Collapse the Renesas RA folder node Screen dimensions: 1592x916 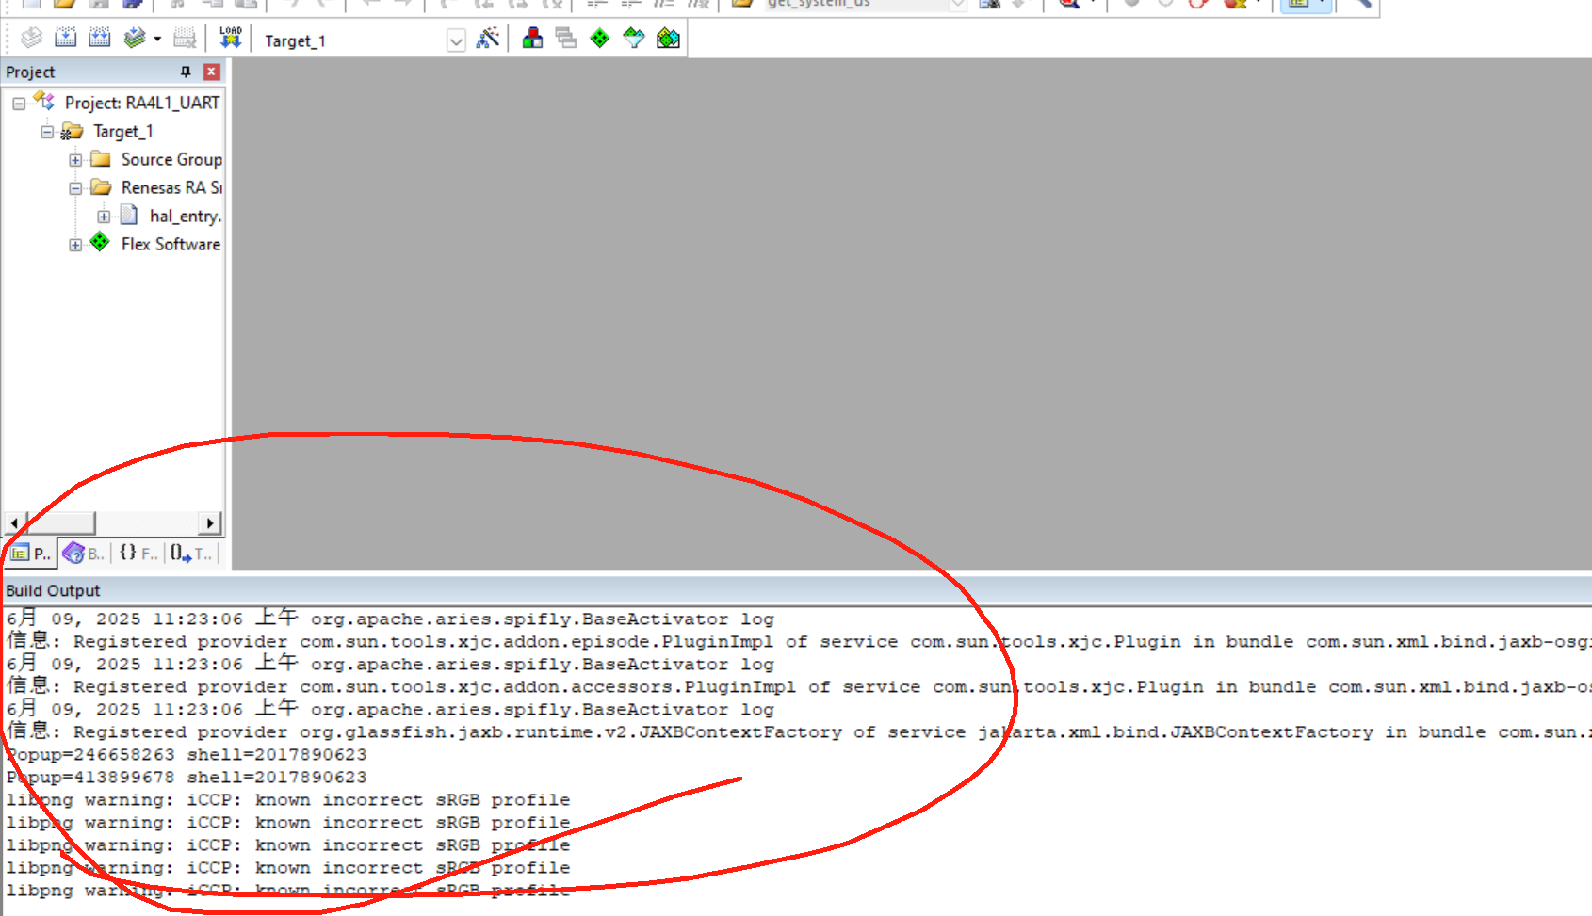pyautogui.click(x=75, y=188)
